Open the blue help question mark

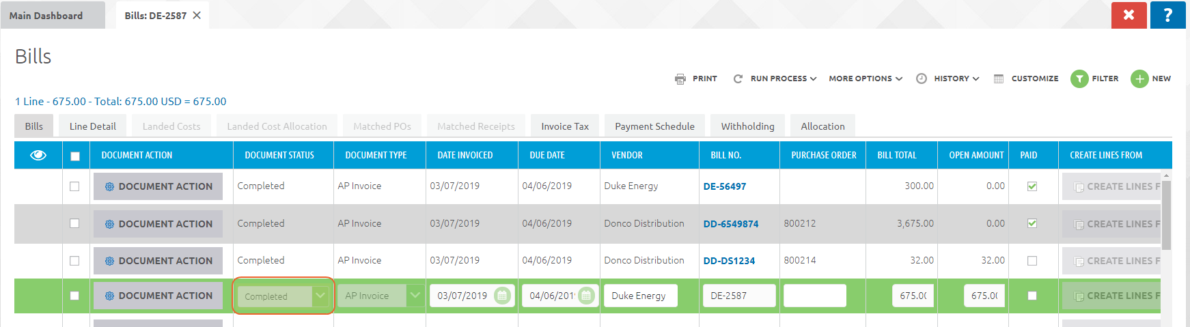coord(1167,15)
